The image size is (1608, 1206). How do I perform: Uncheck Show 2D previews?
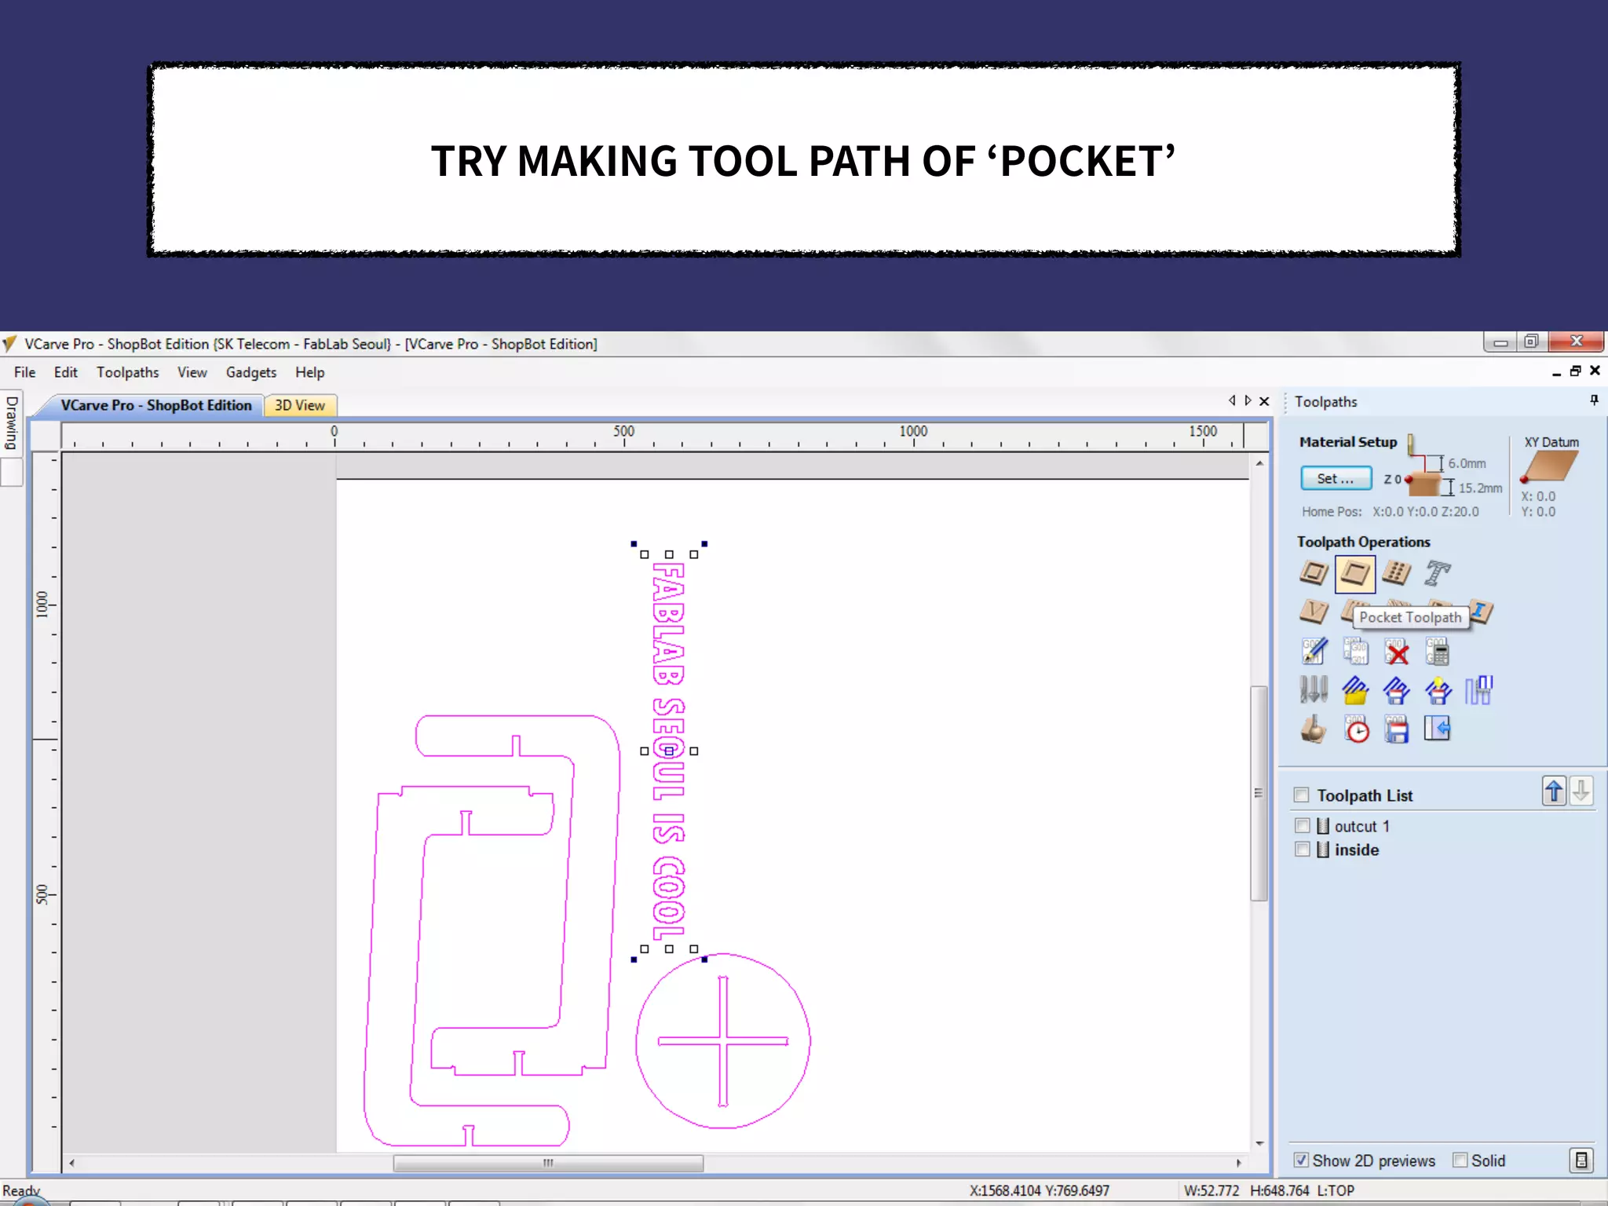point(1302,1160)
